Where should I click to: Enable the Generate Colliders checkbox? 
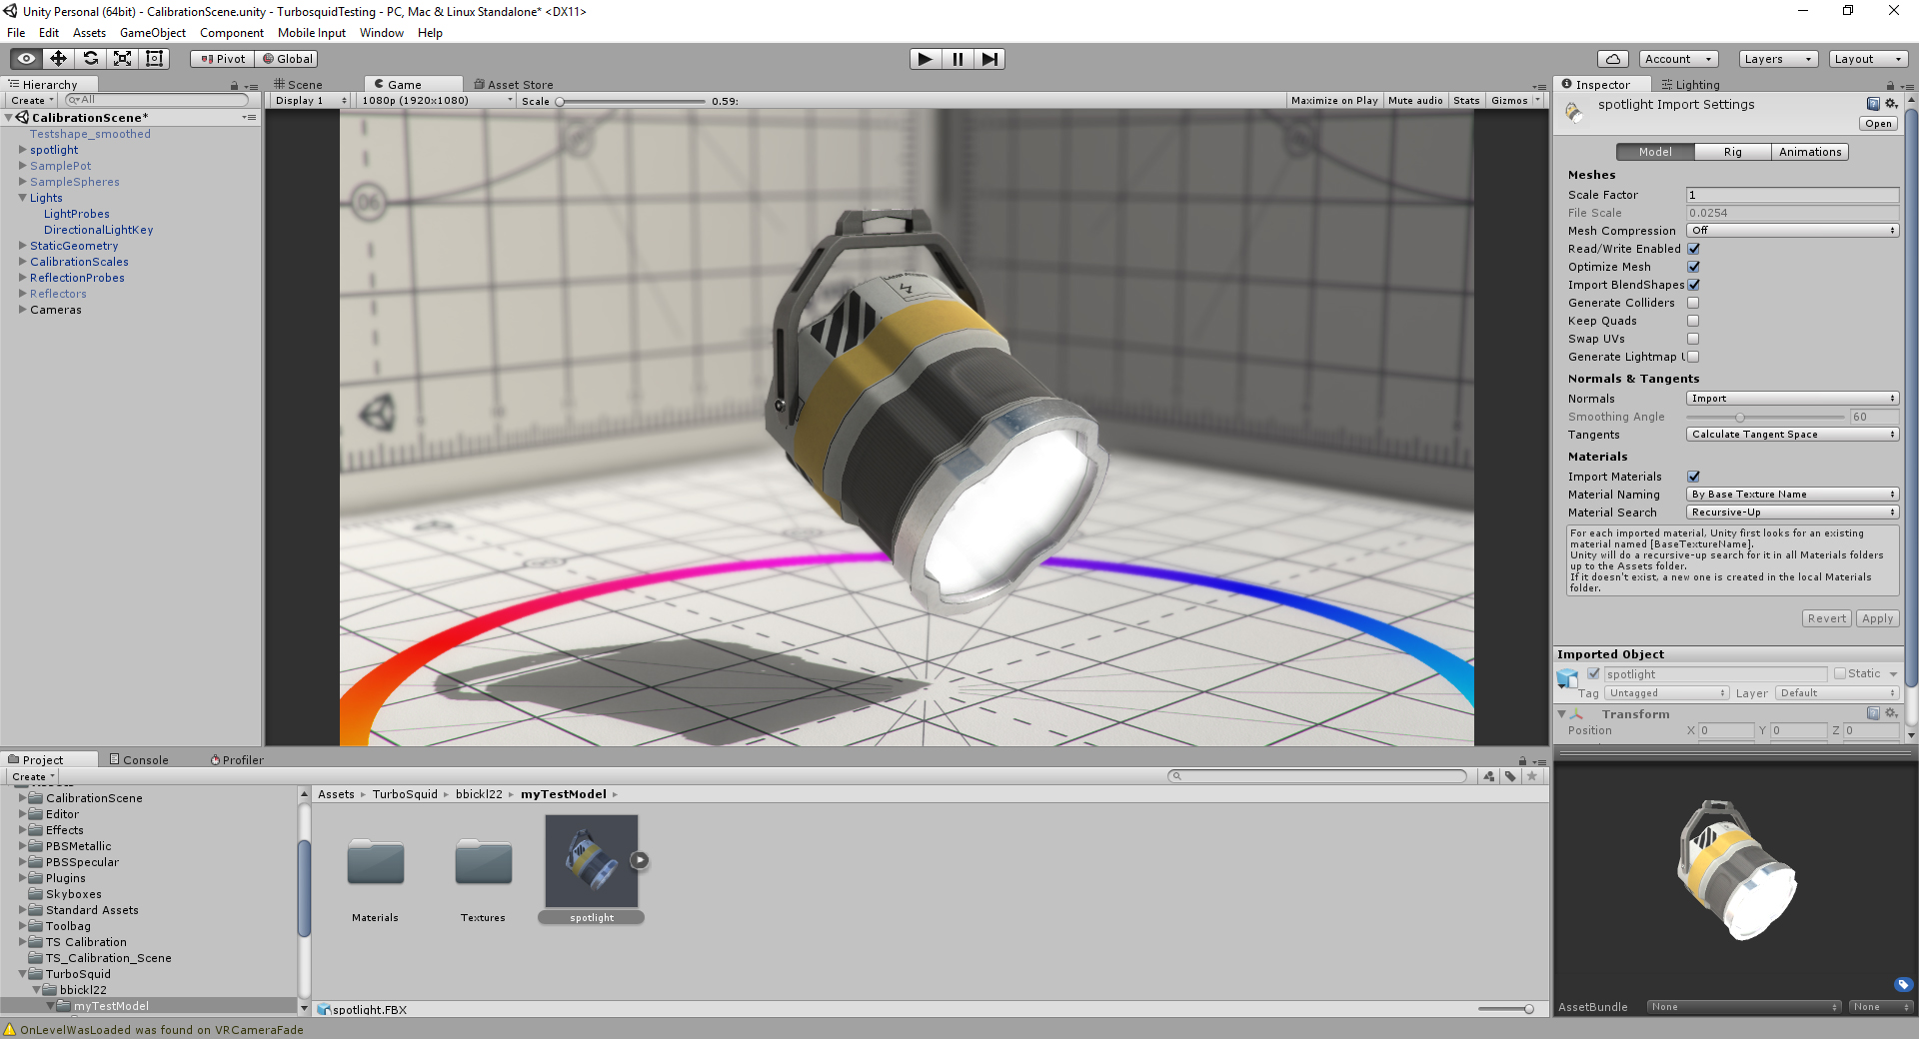click(1693, 303)
